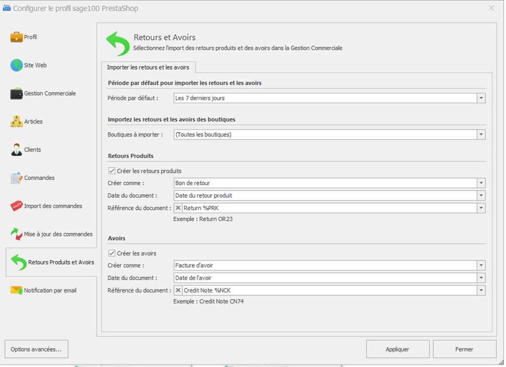Clear the Credit Note %NCK reference with X
The height and width of the screenshot is (367, 506).
(178, 291)
